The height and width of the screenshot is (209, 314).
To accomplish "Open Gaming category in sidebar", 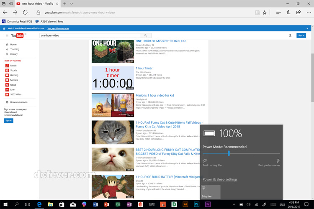I will pyautogui.click(x=12, y=75).
